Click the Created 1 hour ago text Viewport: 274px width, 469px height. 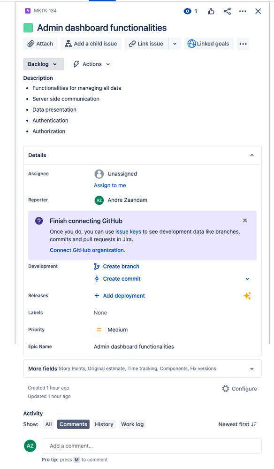[x=48, y=388]
